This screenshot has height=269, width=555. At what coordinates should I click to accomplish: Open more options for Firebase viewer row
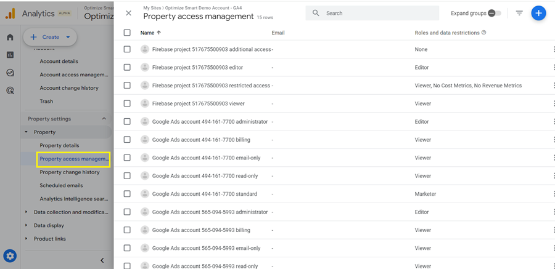click(553, 103)
